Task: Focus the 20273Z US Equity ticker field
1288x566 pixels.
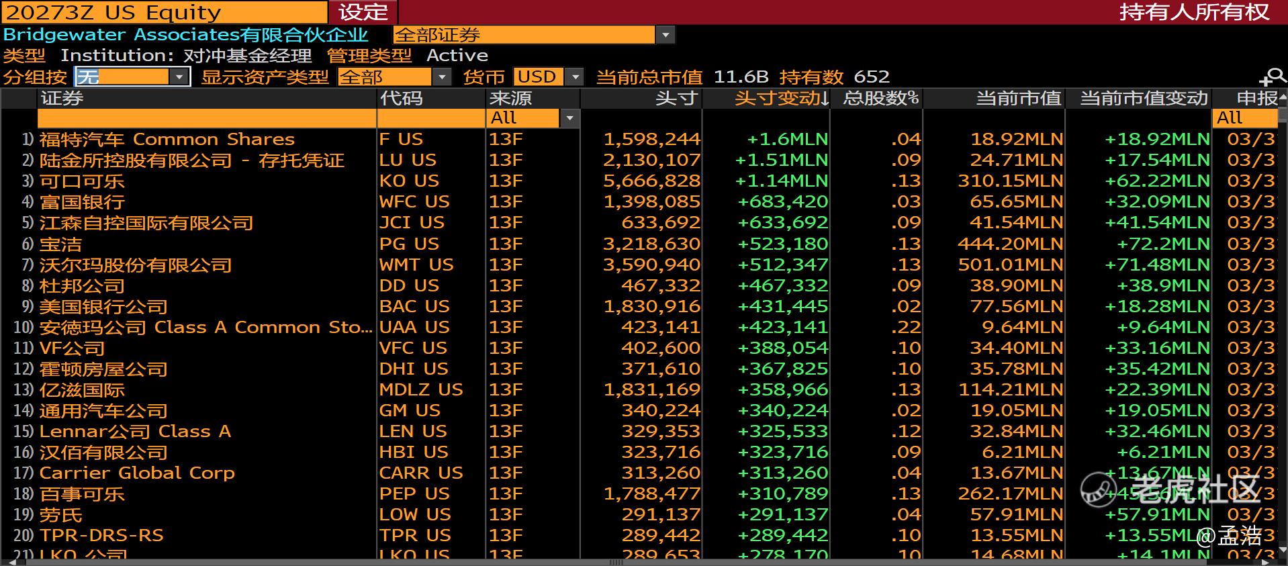Action: 165,12
